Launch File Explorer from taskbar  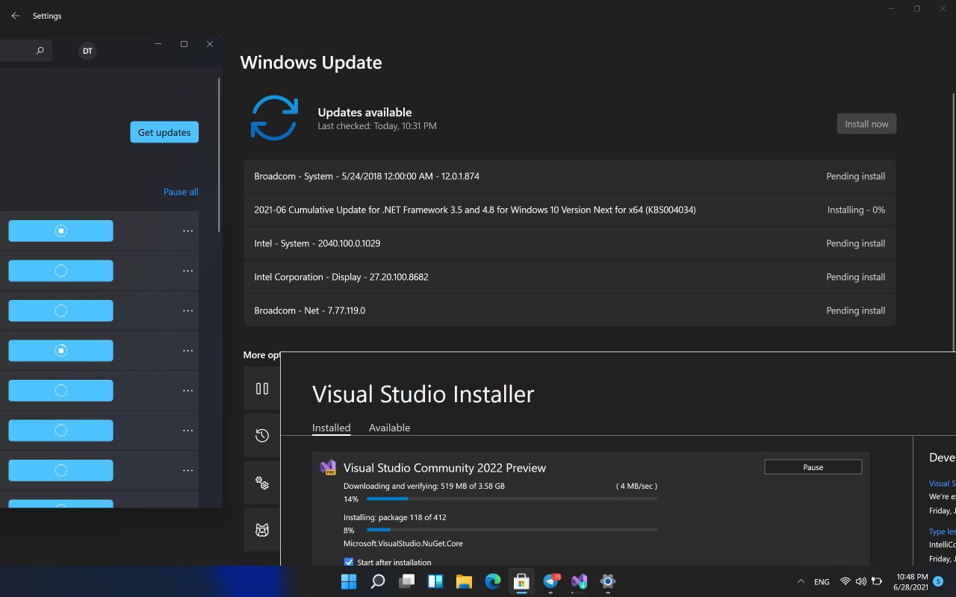click(464, 581)
